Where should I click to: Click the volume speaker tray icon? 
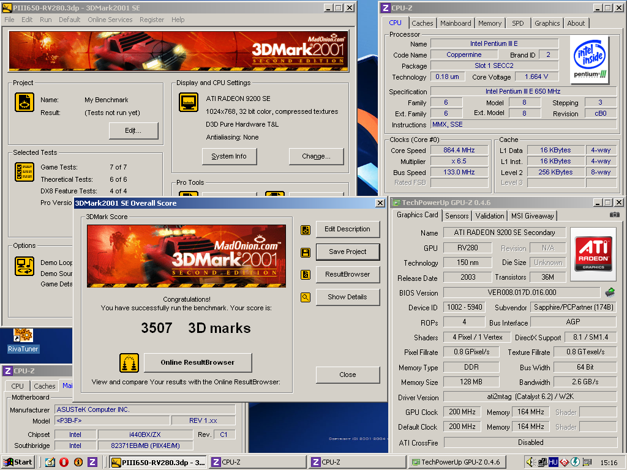531,462
